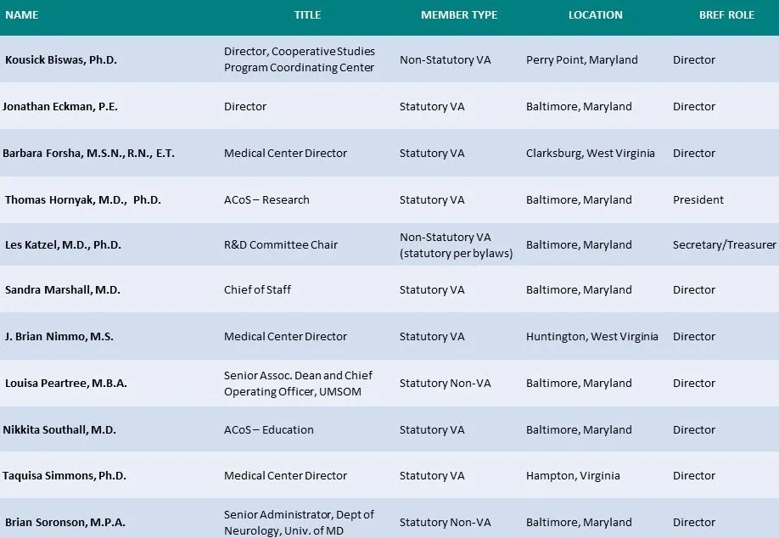779x538 pixels.
Task: Click the NAME column header
Action: pos(22,15)
